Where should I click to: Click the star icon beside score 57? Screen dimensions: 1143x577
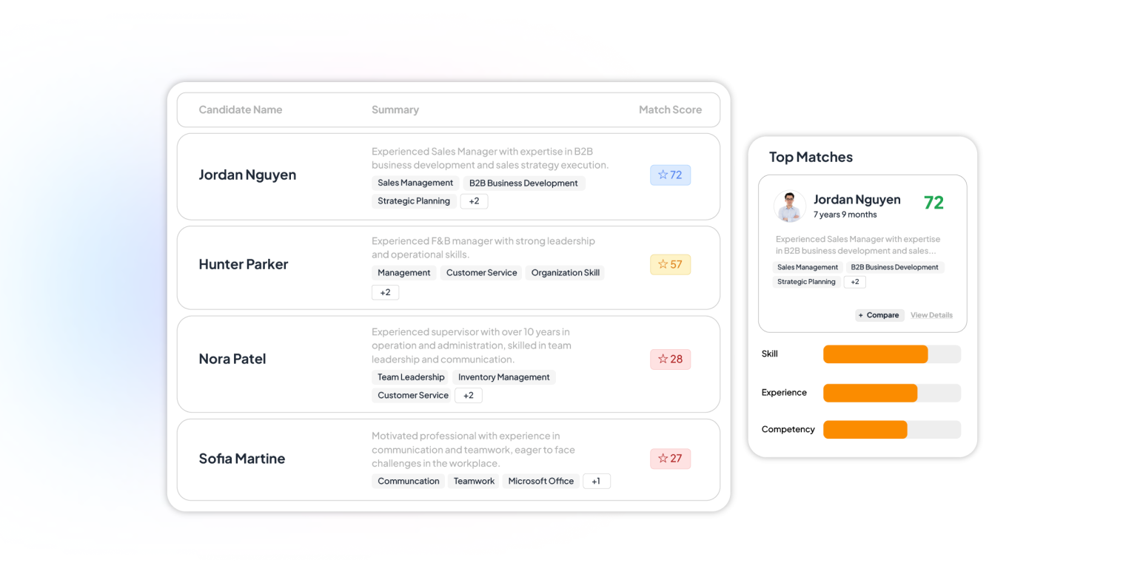coord(663,264)
